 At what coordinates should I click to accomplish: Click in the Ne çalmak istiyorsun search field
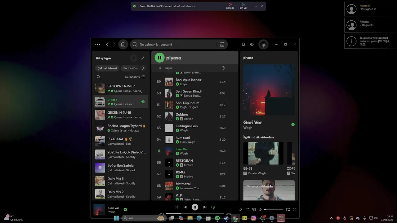(x=177, y=44)
